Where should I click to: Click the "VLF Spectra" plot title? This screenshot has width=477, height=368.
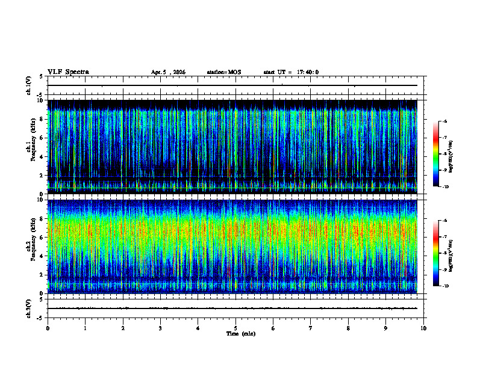point(68,72)
